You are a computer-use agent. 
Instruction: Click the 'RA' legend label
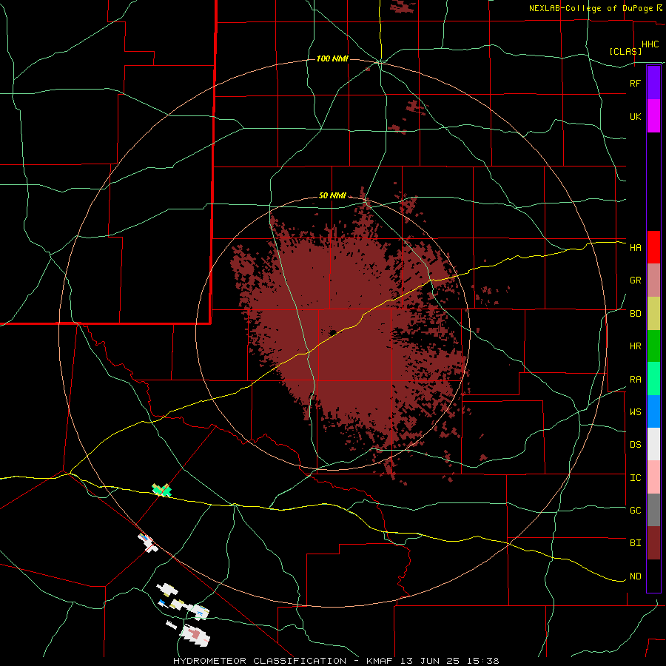pos(635,380)
